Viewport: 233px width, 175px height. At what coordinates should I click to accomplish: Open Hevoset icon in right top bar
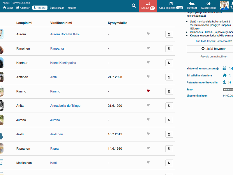192,6
